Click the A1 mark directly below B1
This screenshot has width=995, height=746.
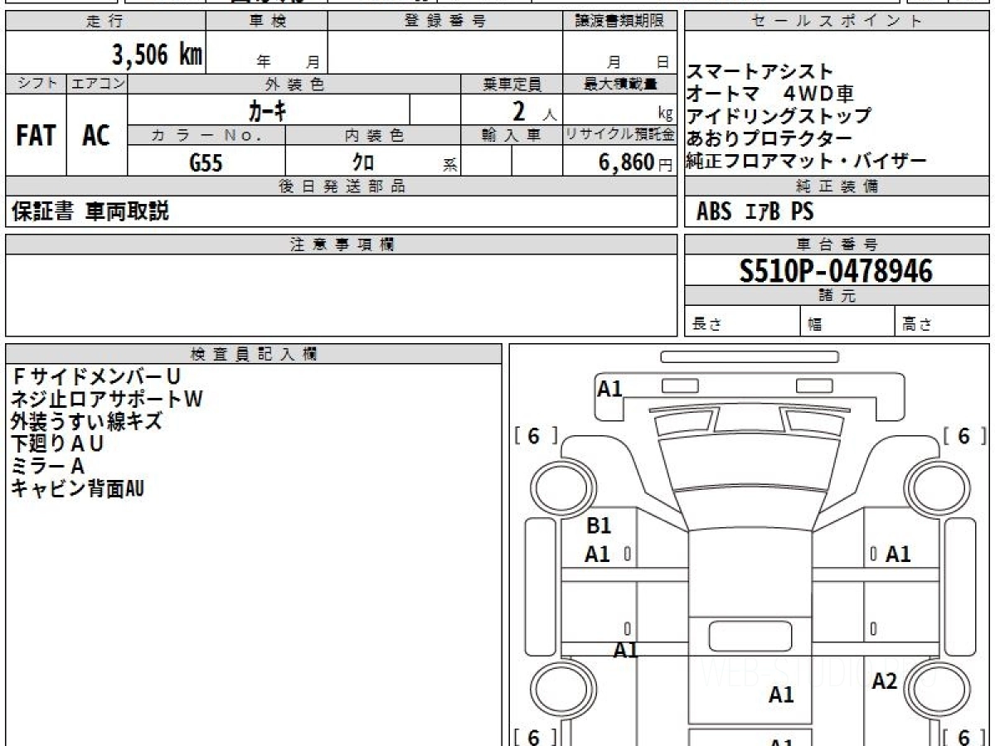(x=597, y=555)
